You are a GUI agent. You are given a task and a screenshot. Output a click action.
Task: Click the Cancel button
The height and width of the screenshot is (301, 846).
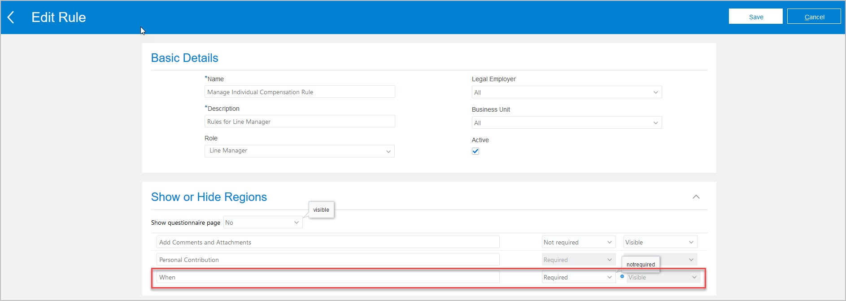coord(814,17)
